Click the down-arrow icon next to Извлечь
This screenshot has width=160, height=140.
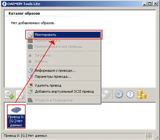30,62
